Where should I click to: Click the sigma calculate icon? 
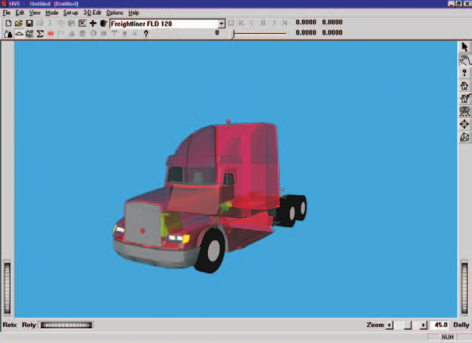point(40,34)
